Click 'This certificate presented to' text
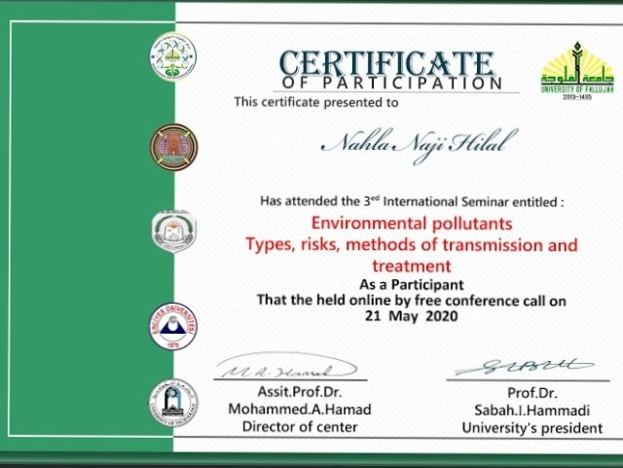The height and width of the screenshot is (468, 623). (x=315, y=101)
